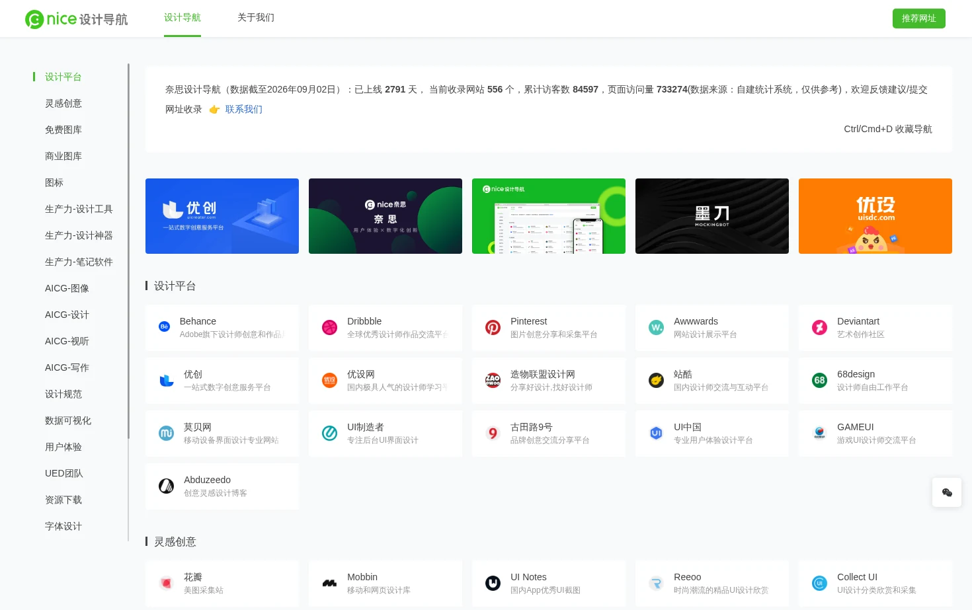Click the 花瓣 card icon

167,583
